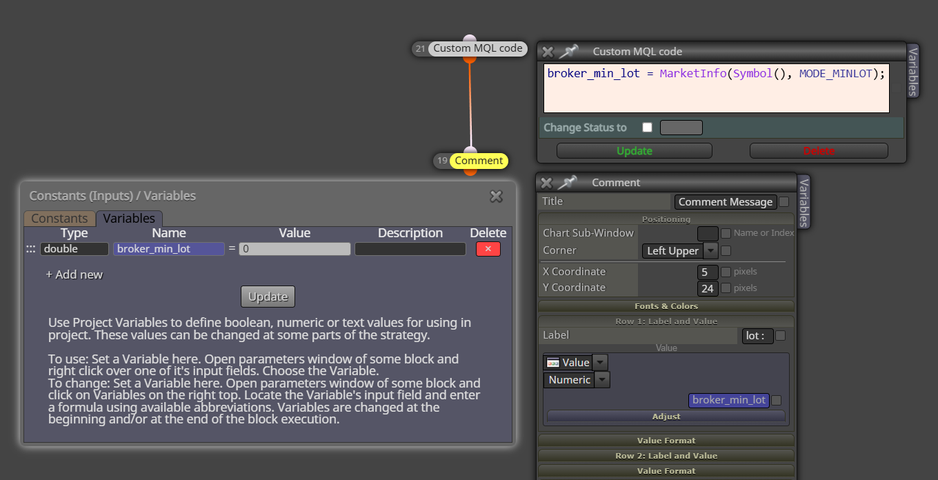Expand the second Value Format section

666,471
